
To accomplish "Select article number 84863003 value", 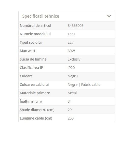I will point(75,26).
